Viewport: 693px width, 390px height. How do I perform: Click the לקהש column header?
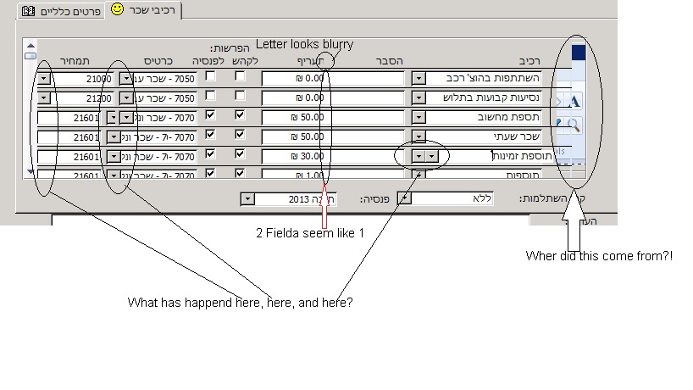point(246,61)
